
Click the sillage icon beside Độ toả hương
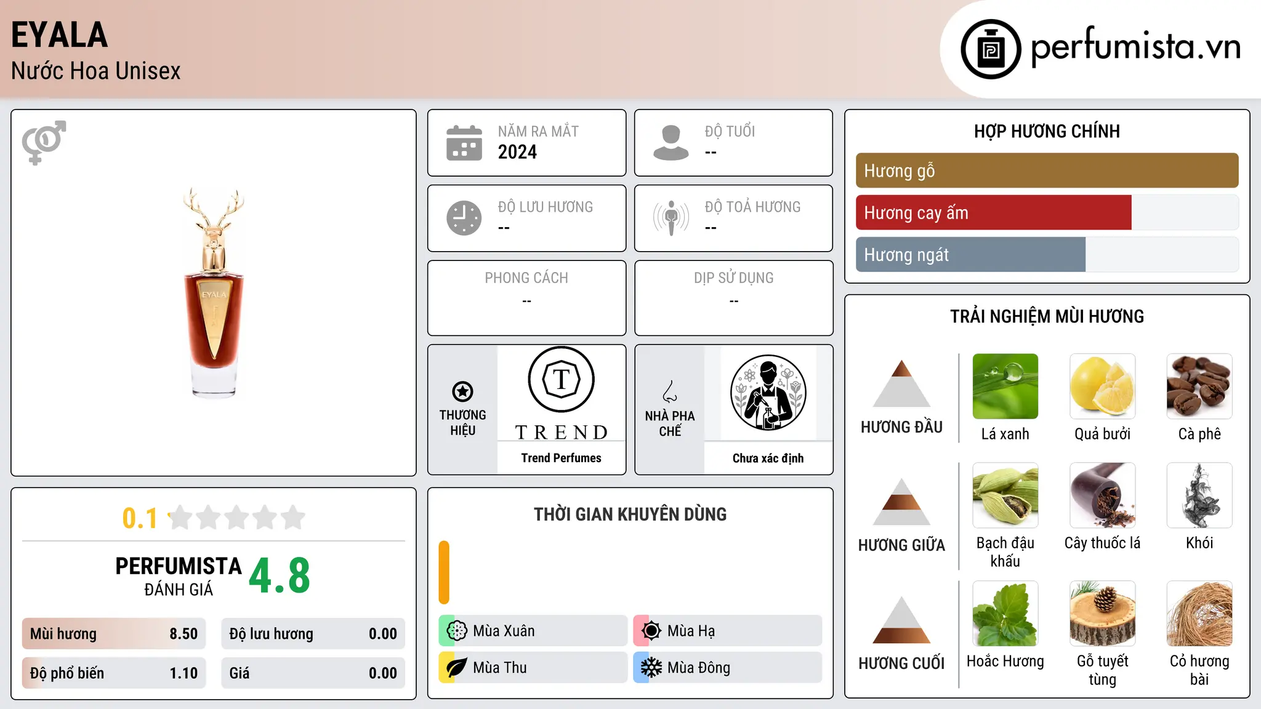click(x=671, y=218)
